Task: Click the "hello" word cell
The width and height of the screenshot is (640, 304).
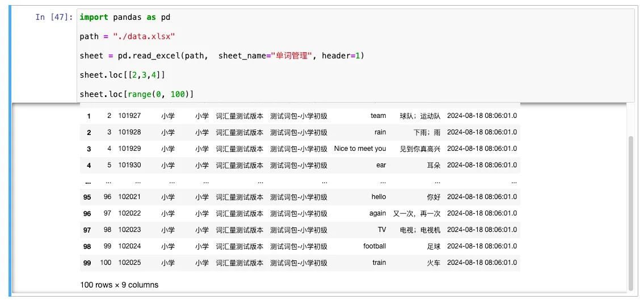Action: click(378, 197)
